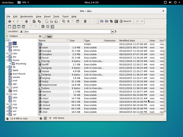Screen dimensions: 183x137
Task: Open the File menu
Action: 9,16
